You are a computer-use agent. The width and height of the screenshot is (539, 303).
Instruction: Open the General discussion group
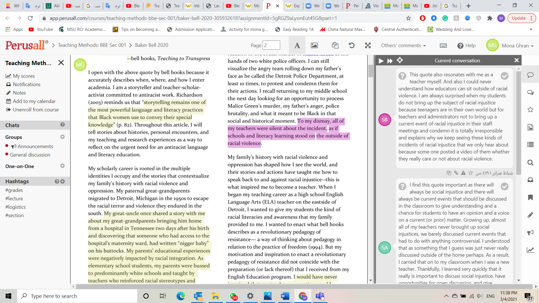[x=30, y=155]
